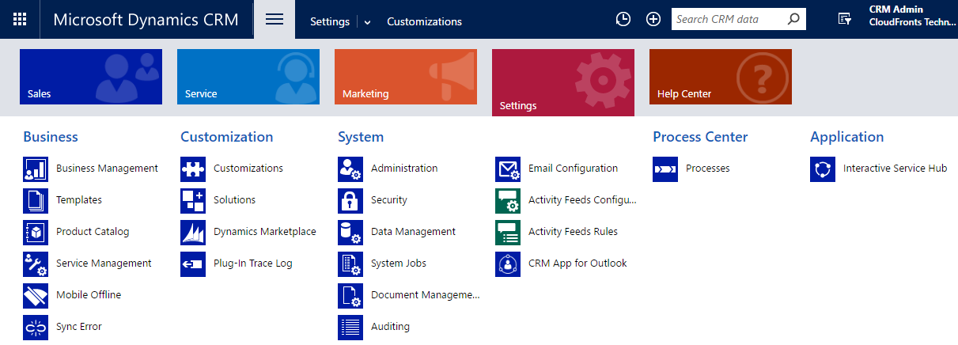Open the Interactive Service Hub link
This screenshot has width=958, height=345.
click(x=896, y=169)
